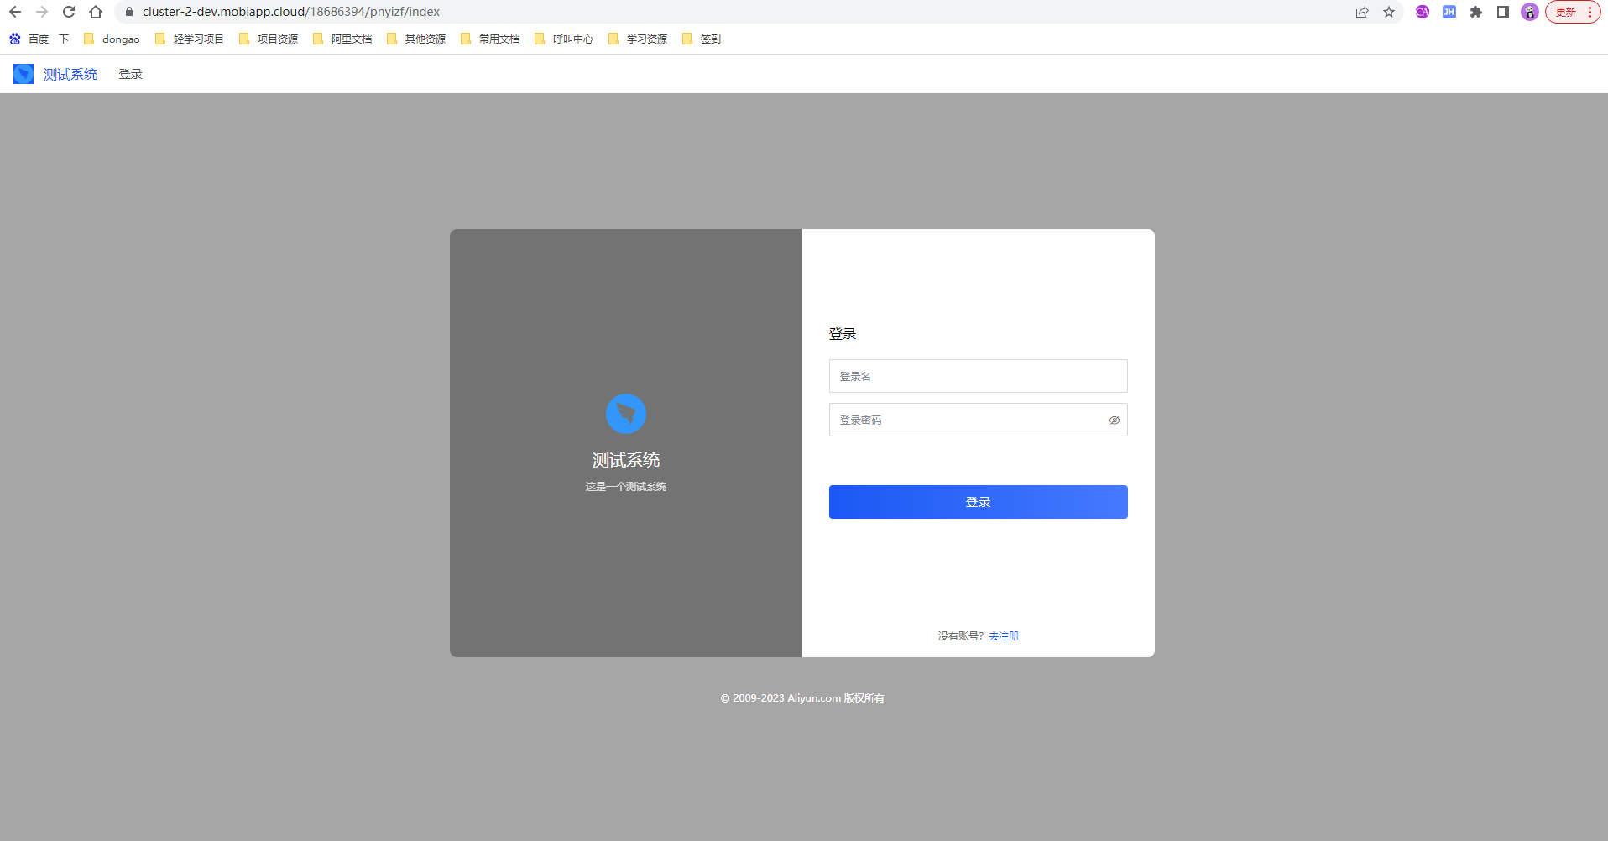
Task: Follow the 去注册 registration link
Action: click(1004, 636)
